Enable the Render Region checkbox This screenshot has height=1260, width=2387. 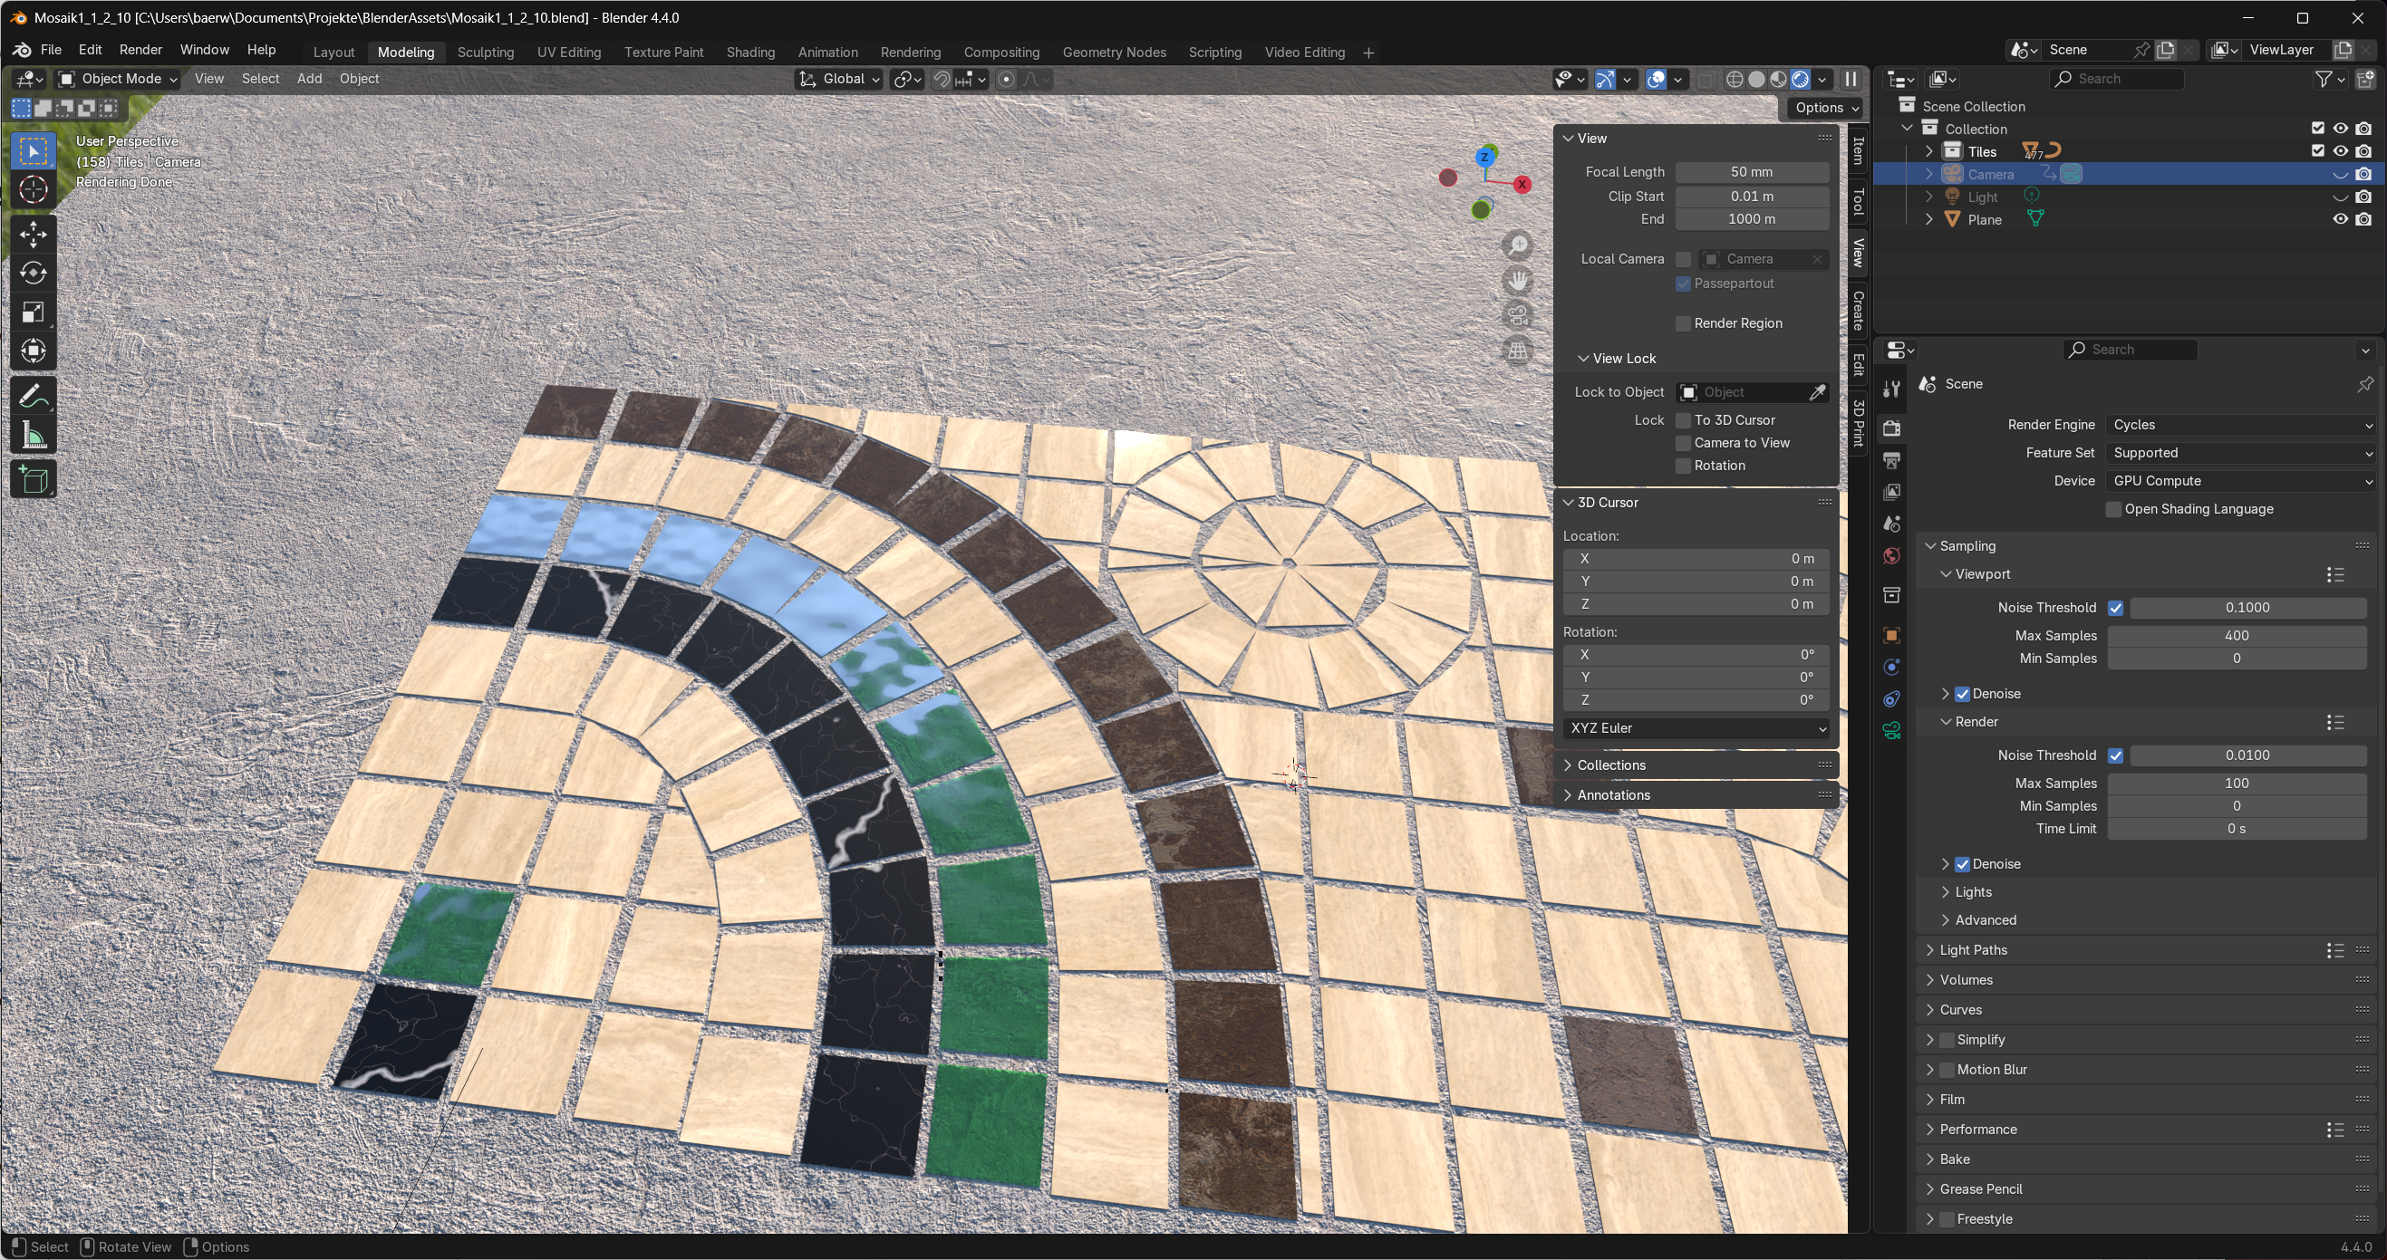pos(1683,323)
